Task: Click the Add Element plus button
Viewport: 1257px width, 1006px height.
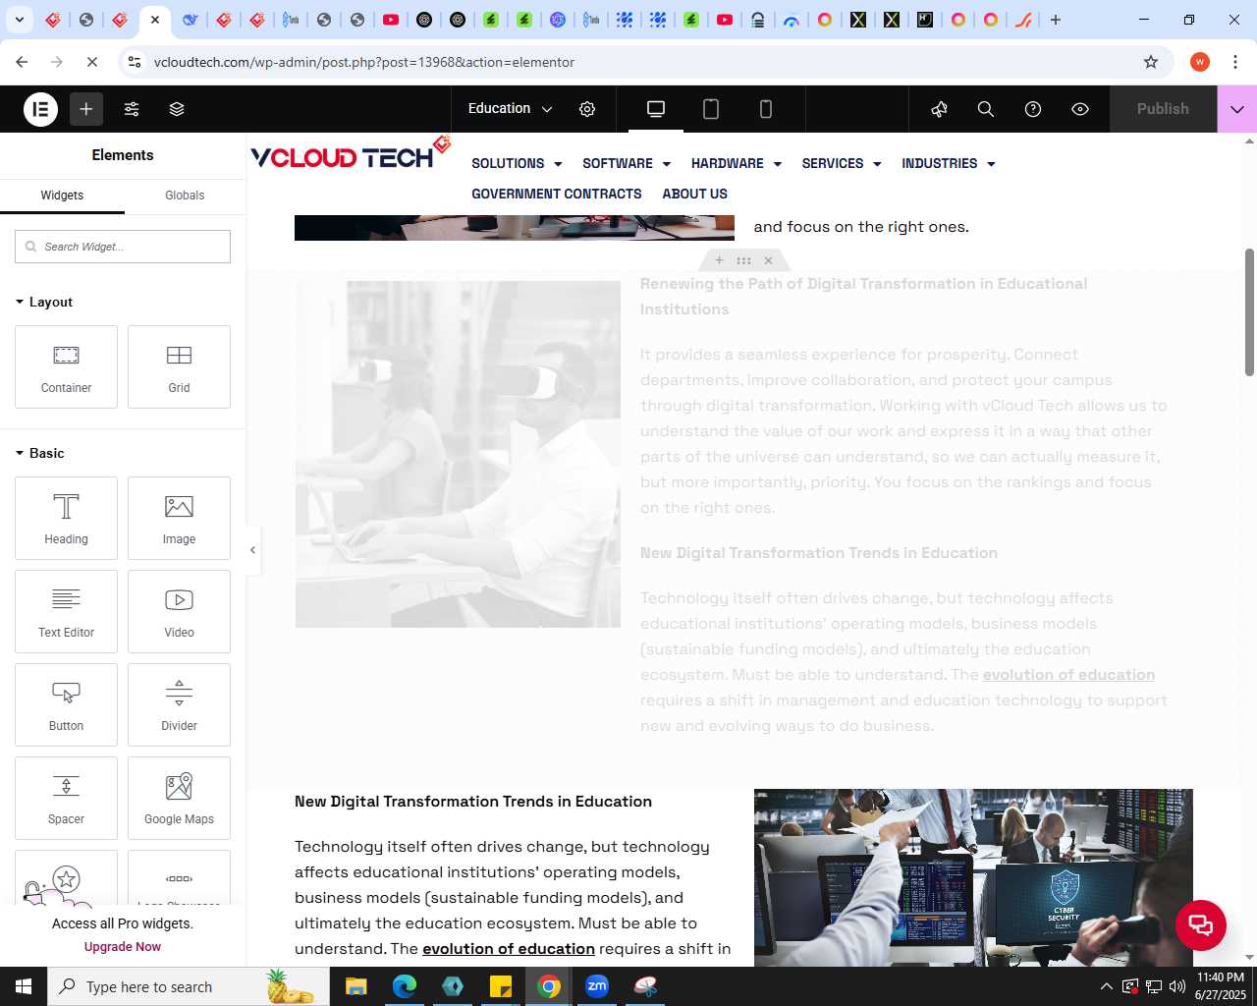Action: pyautogui.click(x=86, y=109)
